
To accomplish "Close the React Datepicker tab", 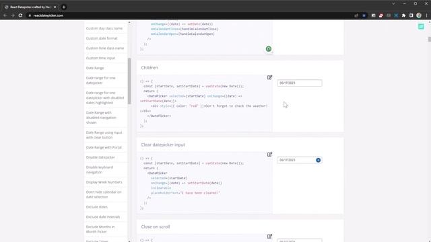I will pos(55,7).
